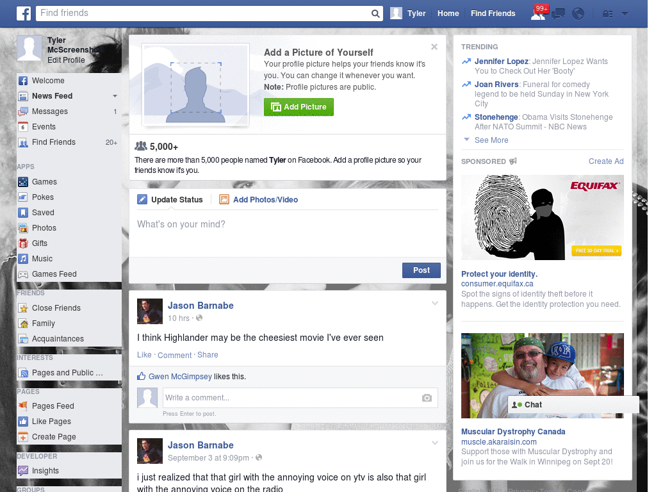Click the camera icon in comment box
Image resolution: width=656 pixels, height=492 pixels.
(x=427, y=398)
